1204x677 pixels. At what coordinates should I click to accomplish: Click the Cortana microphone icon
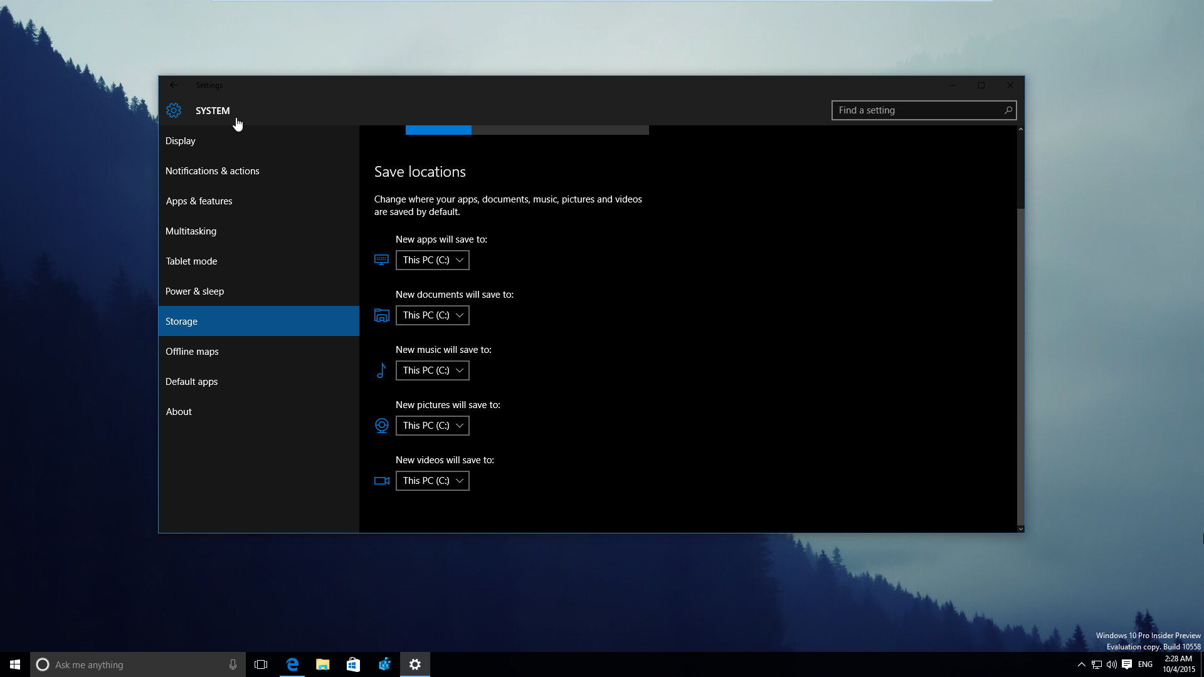click(233, 664)
